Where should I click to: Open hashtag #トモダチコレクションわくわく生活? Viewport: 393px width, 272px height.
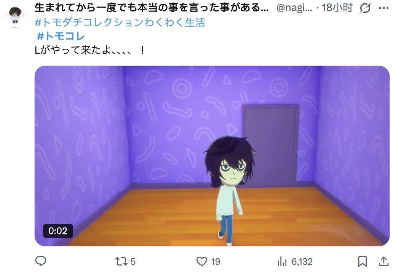click(120, 22)
